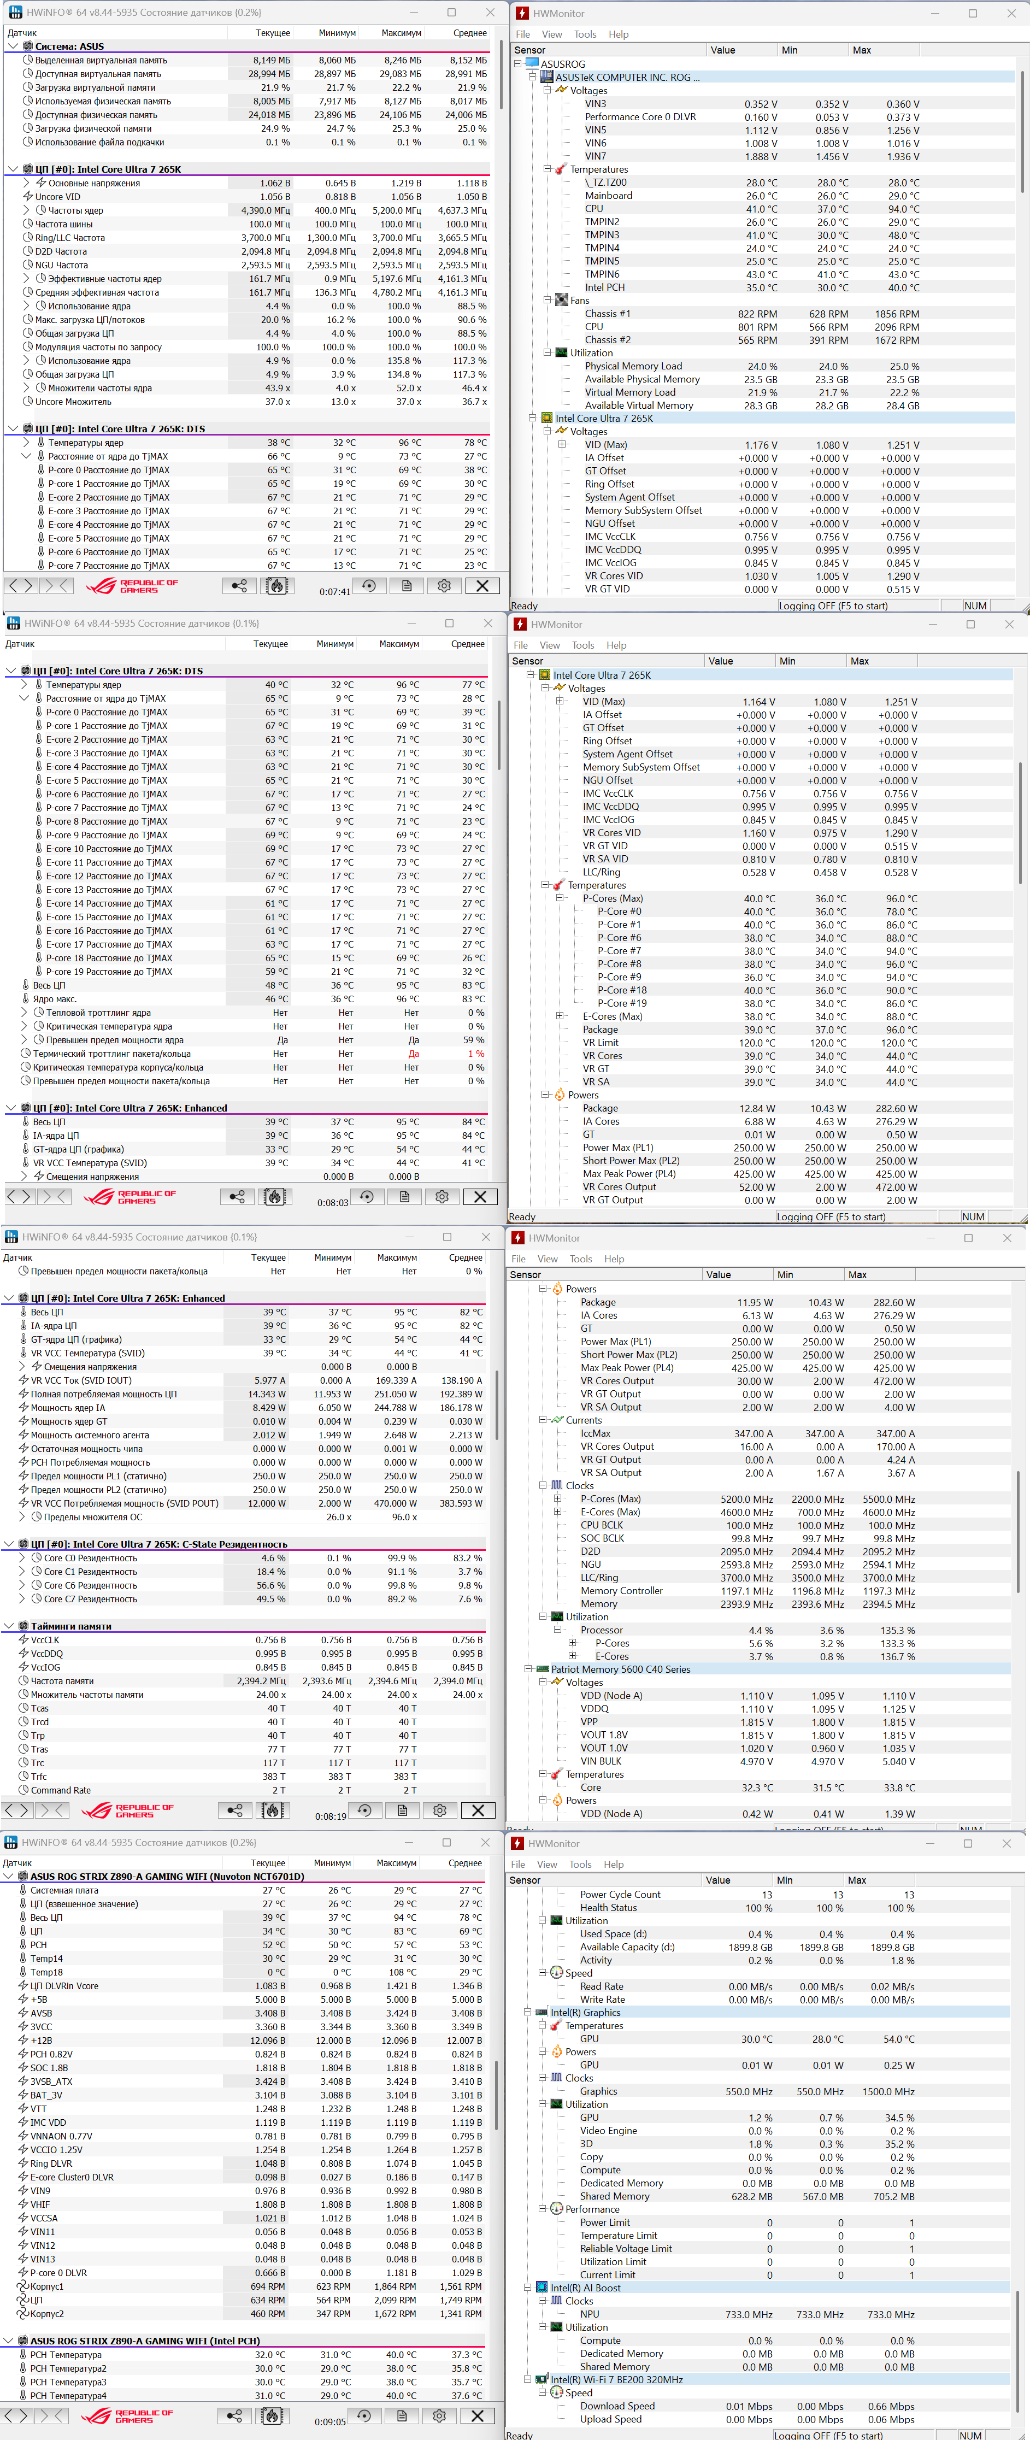Click the X button in HWiNFO toolbar showing 0:09:05

click(x=477, y=2415)
